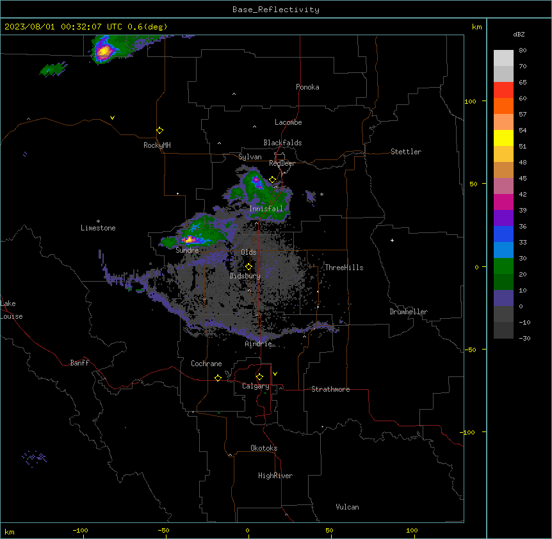Click the Stettler label

406,152
